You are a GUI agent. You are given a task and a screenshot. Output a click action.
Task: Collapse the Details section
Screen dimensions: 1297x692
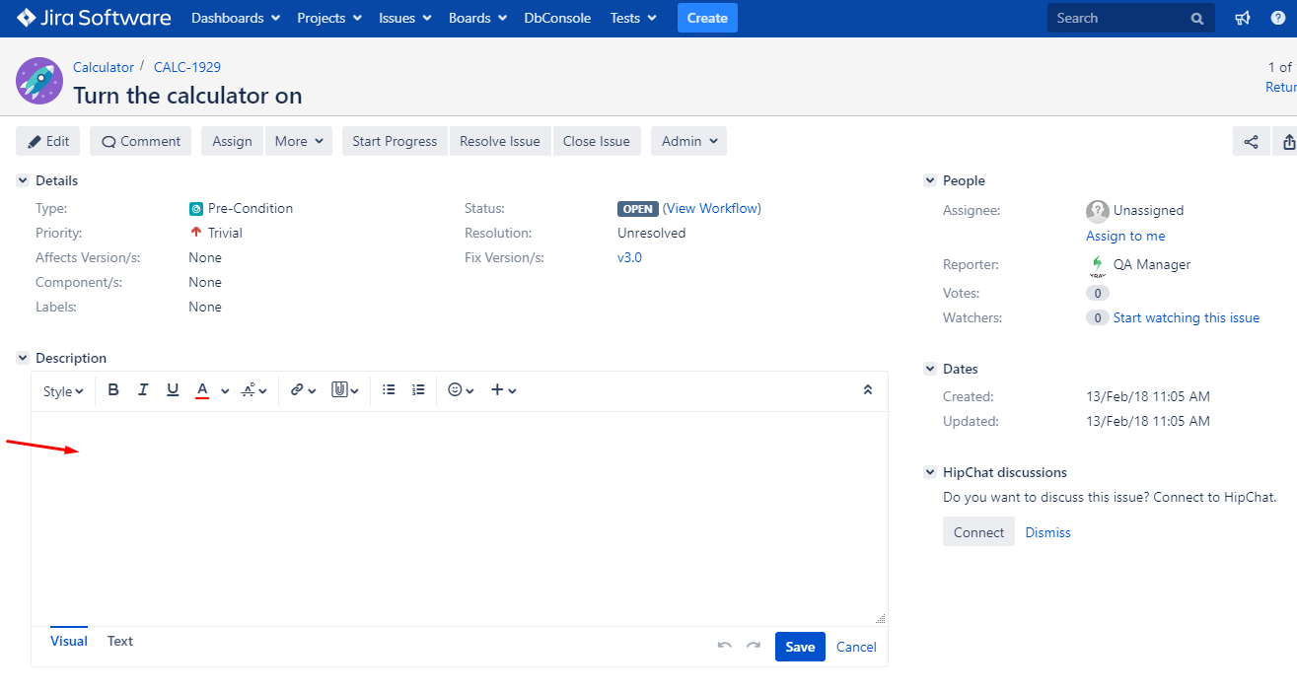click(x=23, y=180)
